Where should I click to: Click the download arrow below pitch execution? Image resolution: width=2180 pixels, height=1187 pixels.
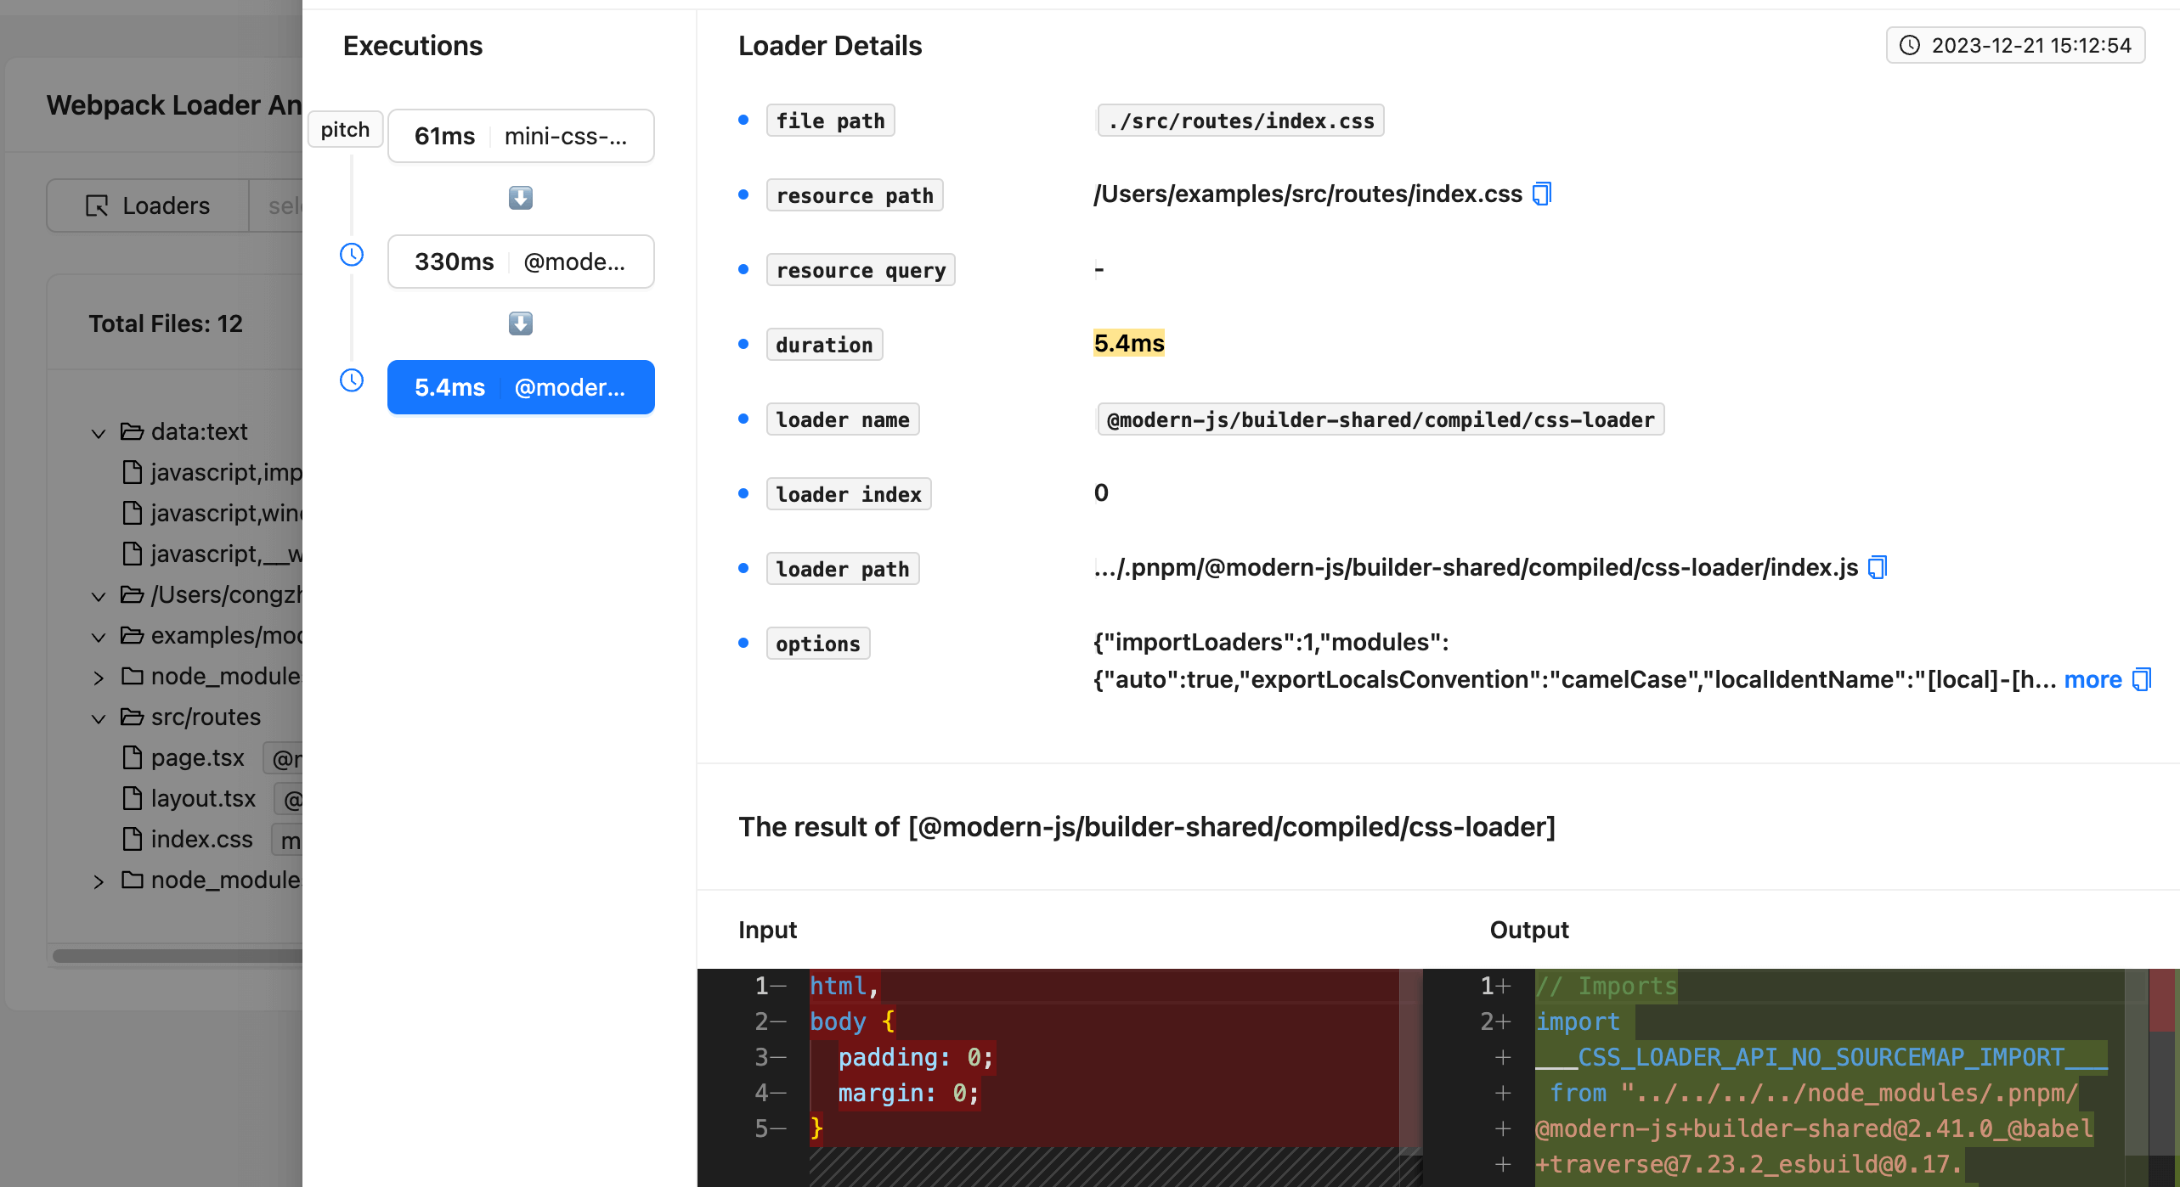[521, 199]
